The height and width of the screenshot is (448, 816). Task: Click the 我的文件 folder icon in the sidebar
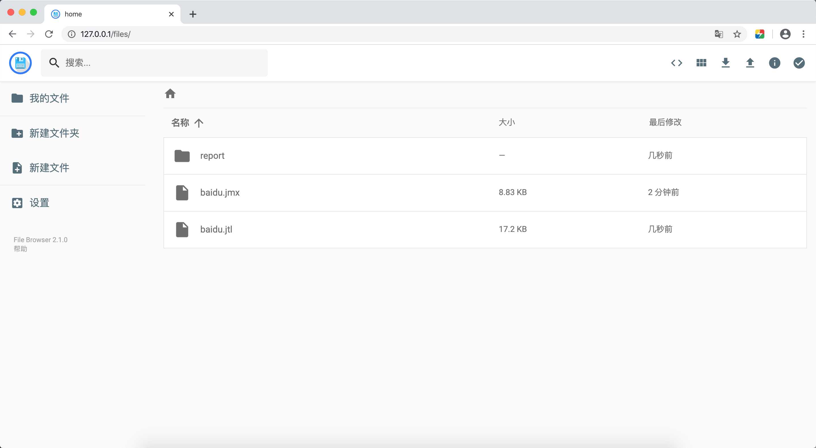coord(17,98)
